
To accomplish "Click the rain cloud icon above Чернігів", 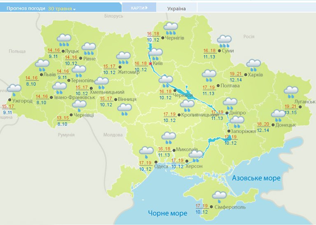I will click(x=171, y=28).
